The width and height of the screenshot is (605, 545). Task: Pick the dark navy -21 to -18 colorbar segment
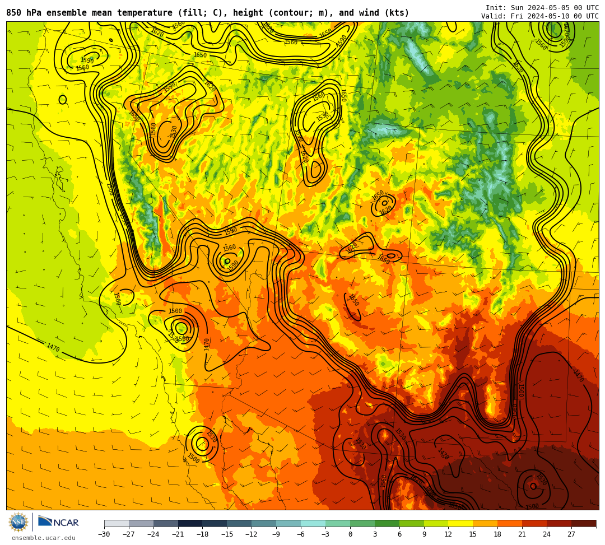(x=190, y=523)
